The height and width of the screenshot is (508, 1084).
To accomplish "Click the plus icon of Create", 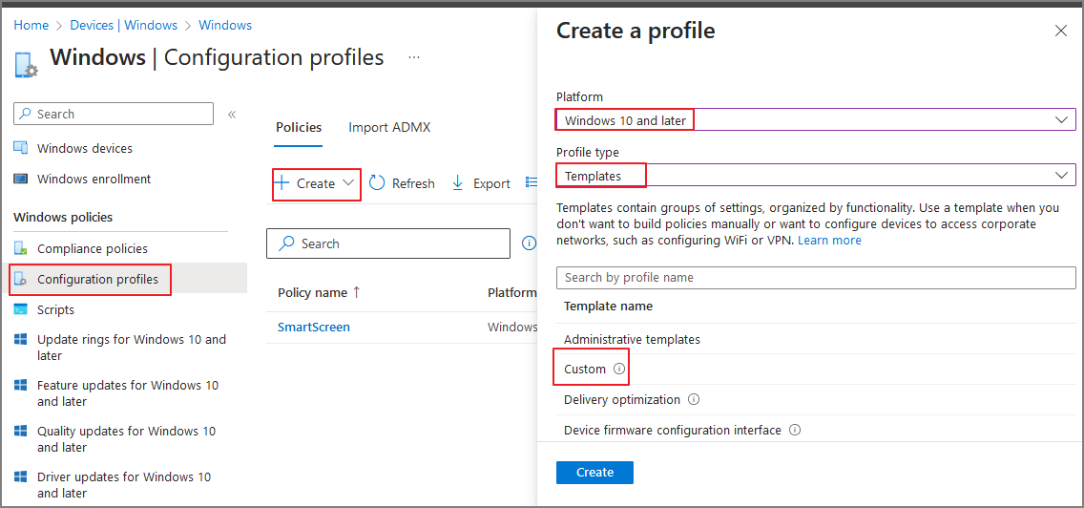I will click(281, 183).
